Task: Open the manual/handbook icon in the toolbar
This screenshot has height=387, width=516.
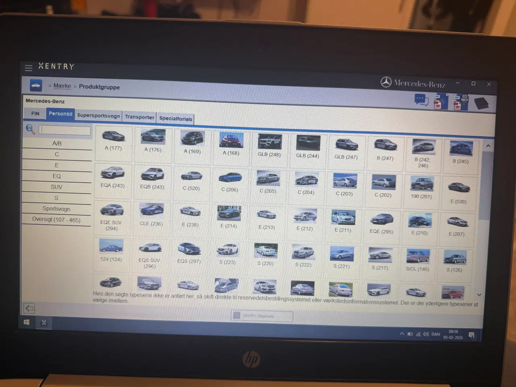Action: click(482, 102)
